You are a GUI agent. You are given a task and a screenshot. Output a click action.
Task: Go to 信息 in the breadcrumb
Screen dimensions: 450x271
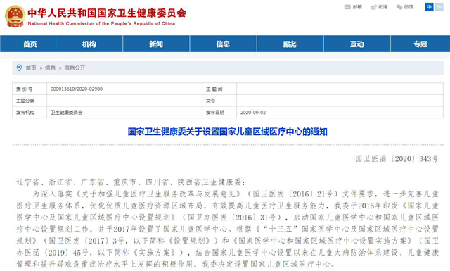(50, 68)
